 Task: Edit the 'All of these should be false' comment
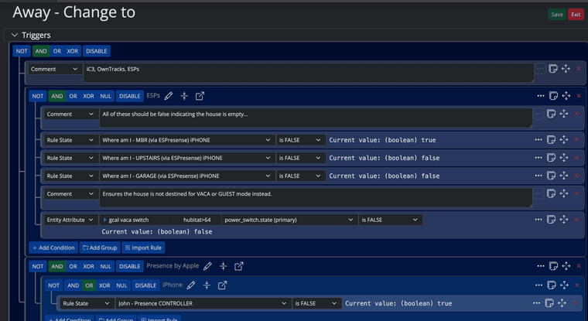pos(316,118)
